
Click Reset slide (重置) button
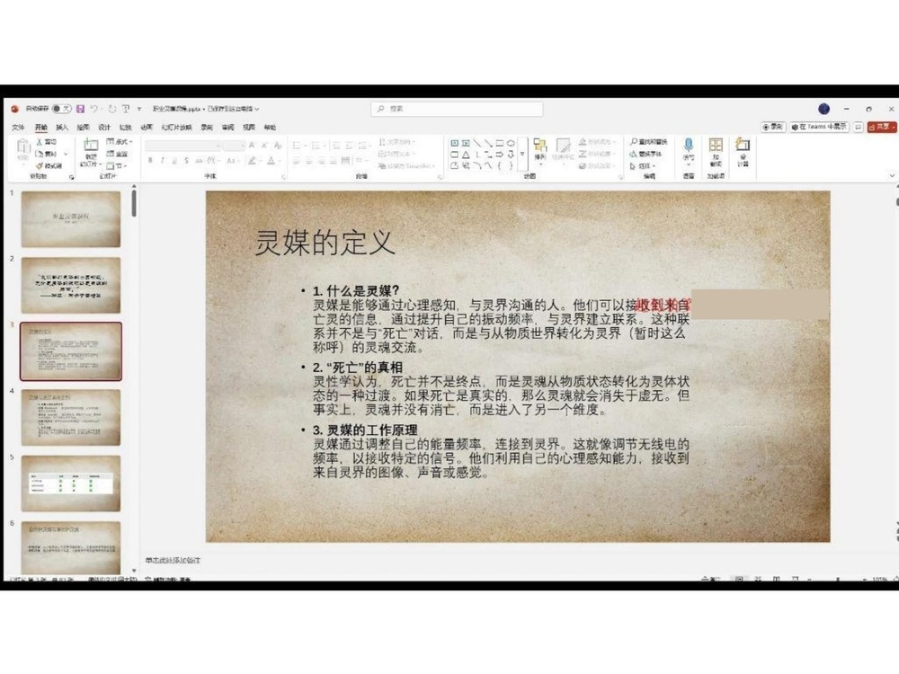coord(117,154)
